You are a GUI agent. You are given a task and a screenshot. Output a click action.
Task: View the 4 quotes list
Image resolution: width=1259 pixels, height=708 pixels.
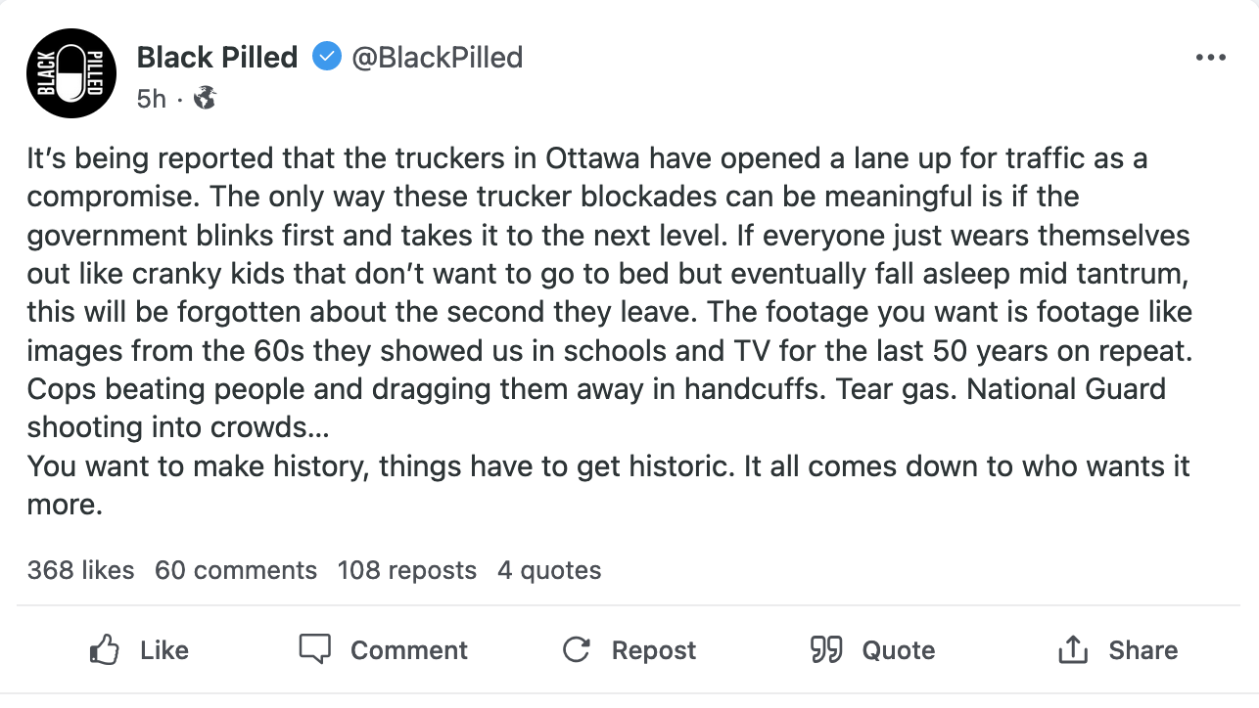pyautogui.click(x=548, y=570)
